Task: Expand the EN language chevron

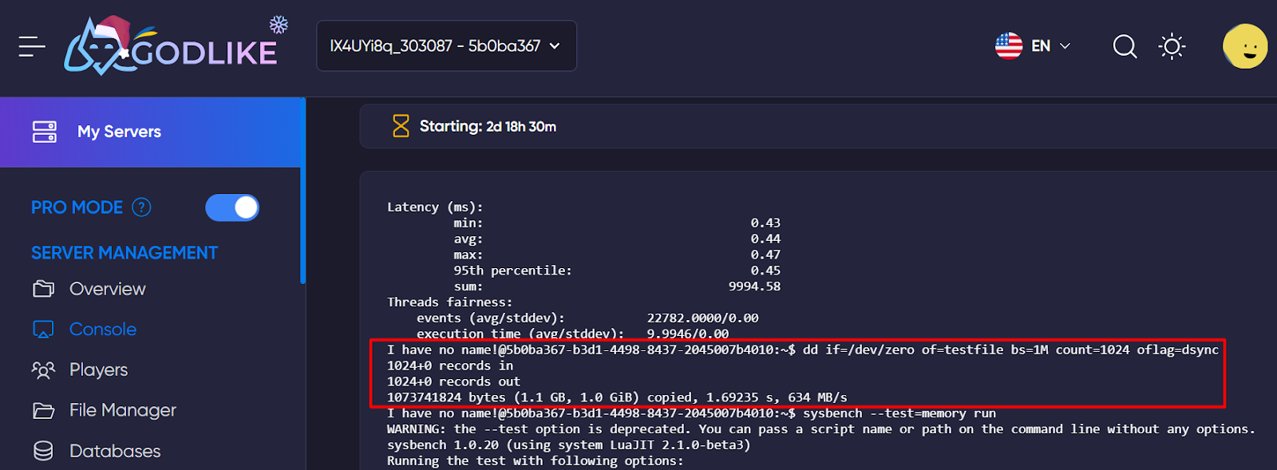Action: (1065, 46)
